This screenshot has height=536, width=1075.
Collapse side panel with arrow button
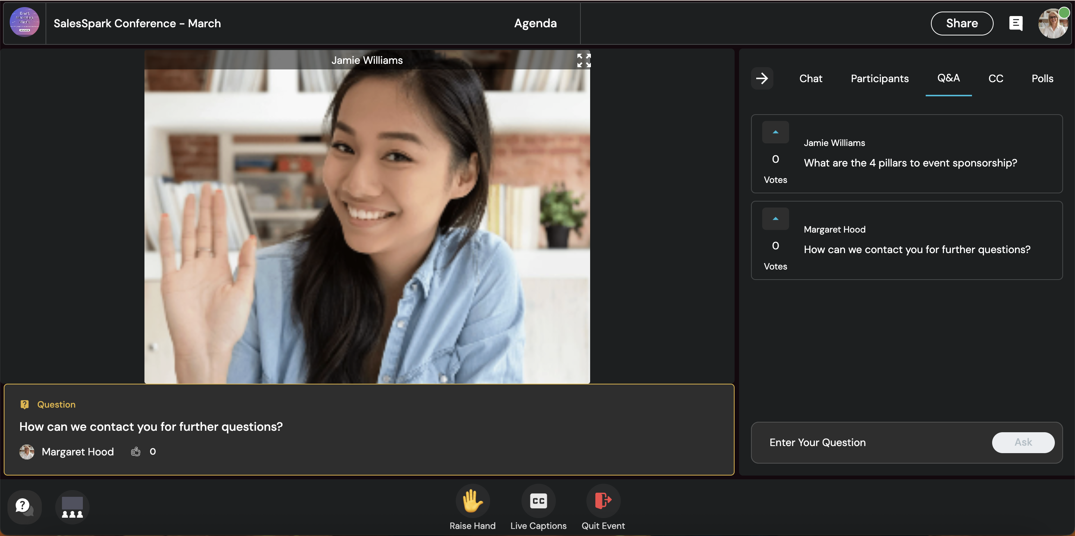761,78
